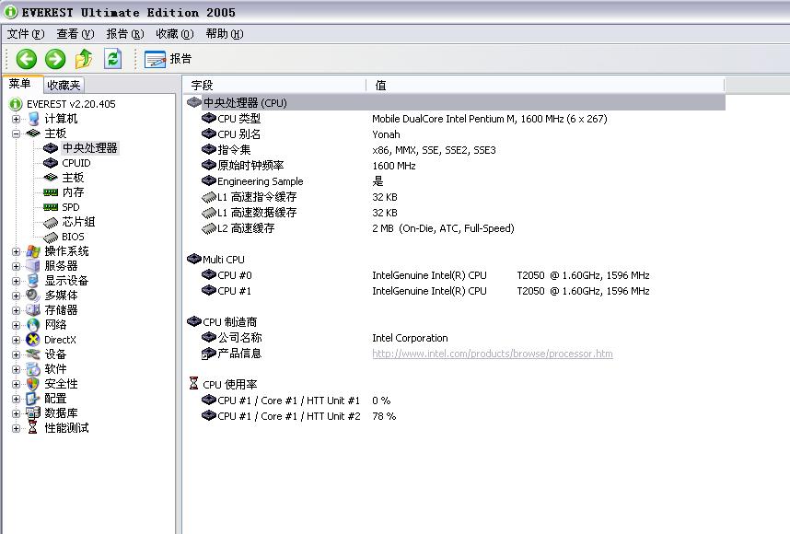Image resolution: width=790 pixels, height=534 pixels.
Task: Click the 计算机 computer icon in tree
Action: click(x=33, y=119)
